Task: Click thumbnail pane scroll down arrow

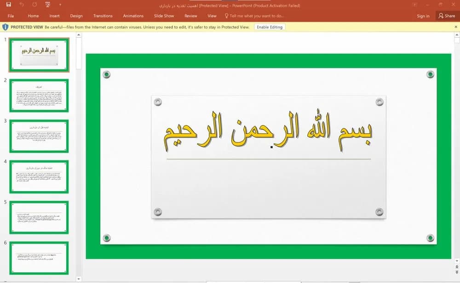Action: (78, 279)
